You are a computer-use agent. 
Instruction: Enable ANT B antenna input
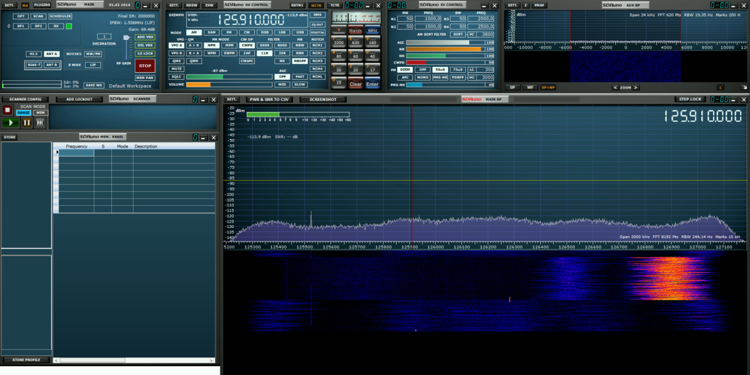tap(52, 65)
